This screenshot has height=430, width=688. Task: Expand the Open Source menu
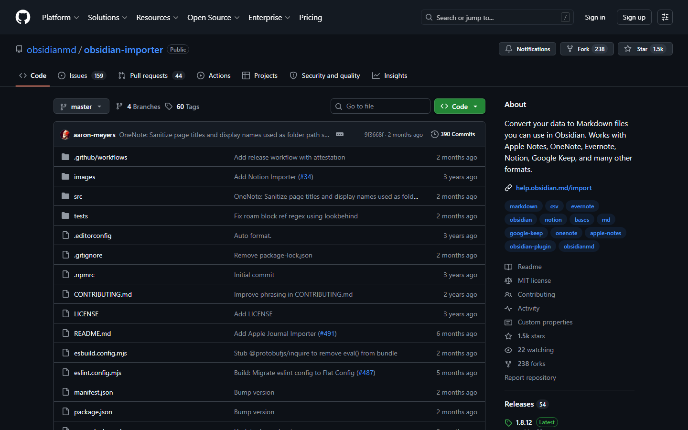click(213, 17)
